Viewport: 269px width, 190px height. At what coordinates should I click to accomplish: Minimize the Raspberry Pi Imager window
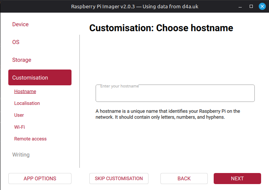[240, 6]
